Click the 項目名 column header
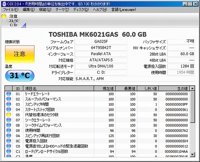Screen dimensions: 200x162 point(58,89)
